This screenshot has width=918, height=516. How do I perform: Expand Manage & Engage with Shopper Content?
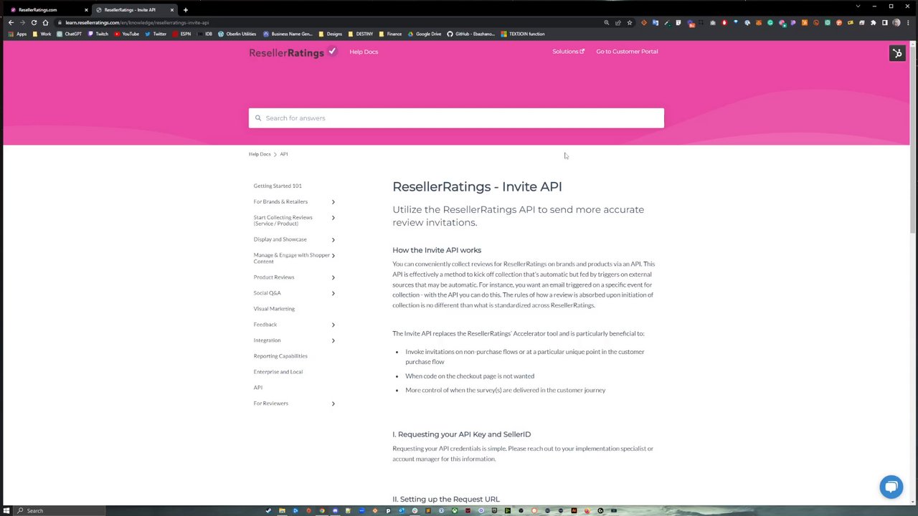pyautogui.click(x=333, y=256)
